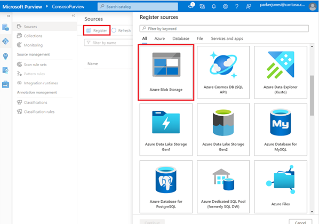The image size is (319, 224).
Task: Click the Register button in Sources
Action: [97, 30]
